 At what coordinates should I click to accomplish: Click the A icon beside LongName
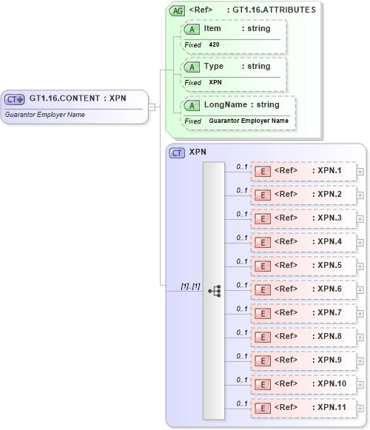192,106
